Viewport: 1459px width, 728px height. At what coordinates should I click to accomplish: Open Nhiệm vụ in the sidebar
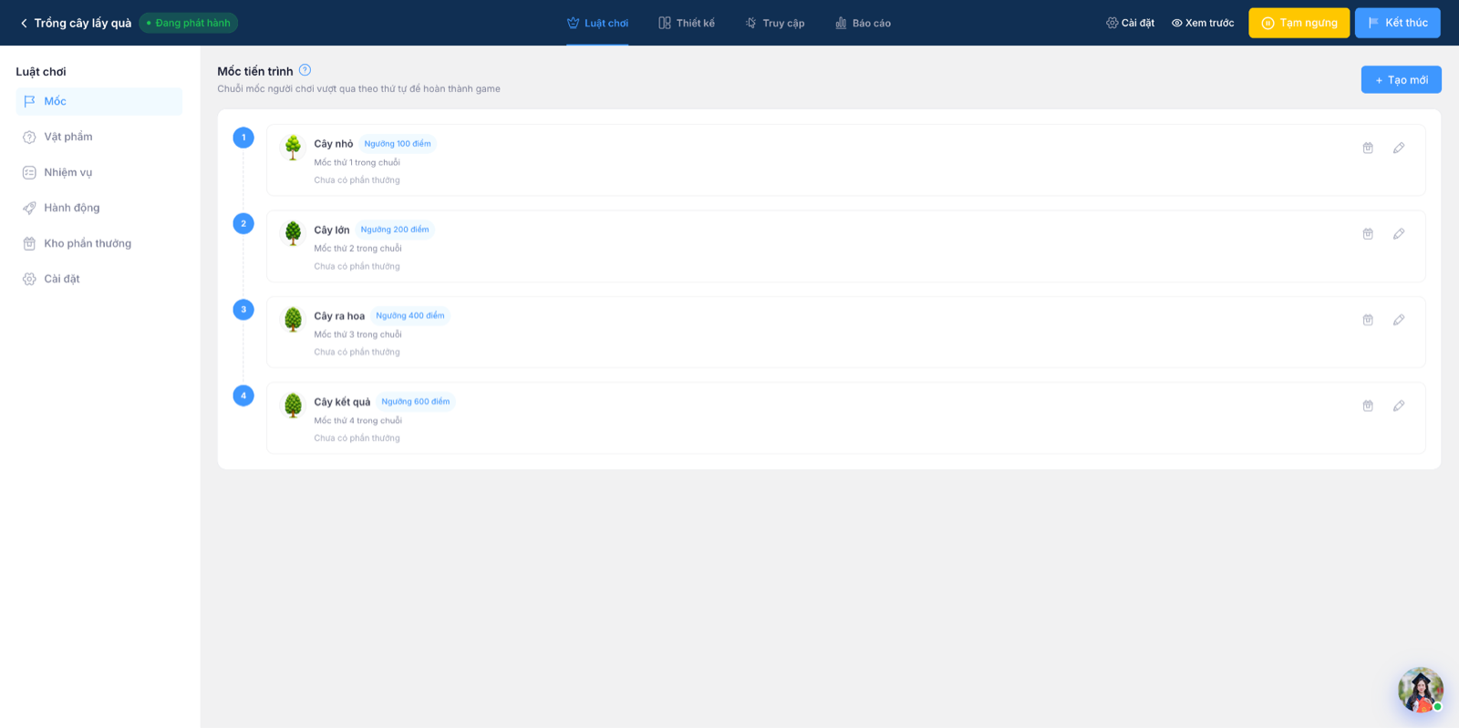click(x=99, y=172)
